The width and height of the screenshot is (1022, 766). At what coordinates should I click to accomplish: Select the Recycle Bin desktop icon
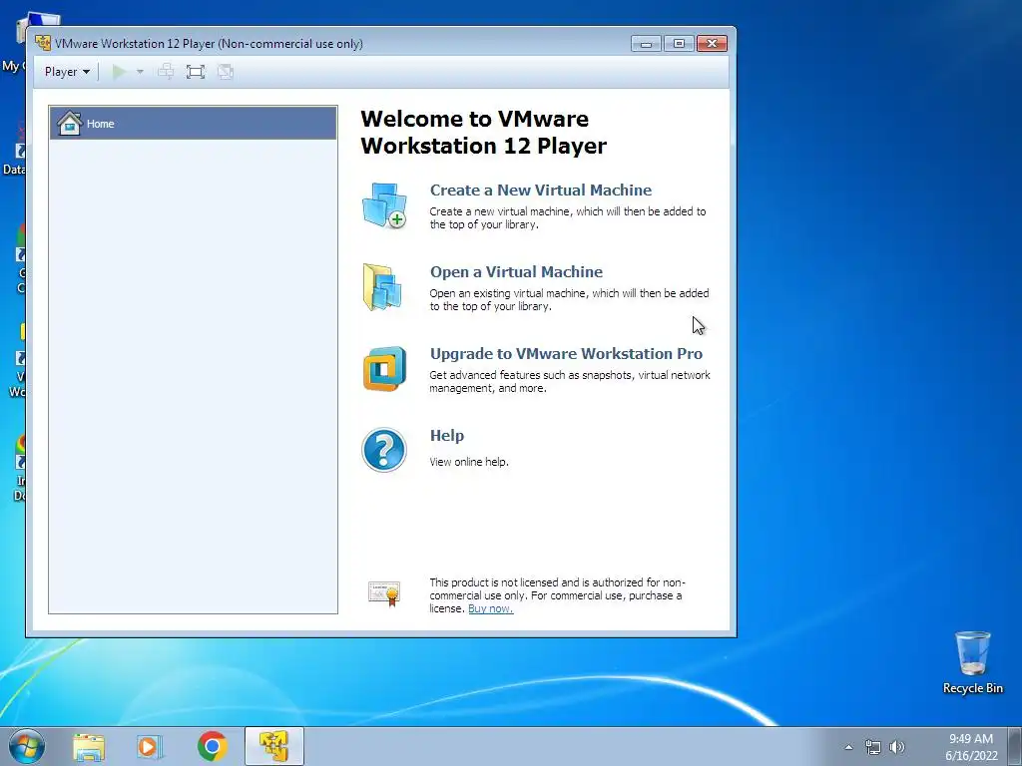pyautogui.click(x=972, y=662)
